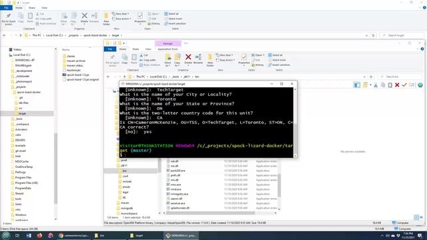
Task: Click Copy icon in bin window Clipboard group
Action: click(x=125, y=59)
